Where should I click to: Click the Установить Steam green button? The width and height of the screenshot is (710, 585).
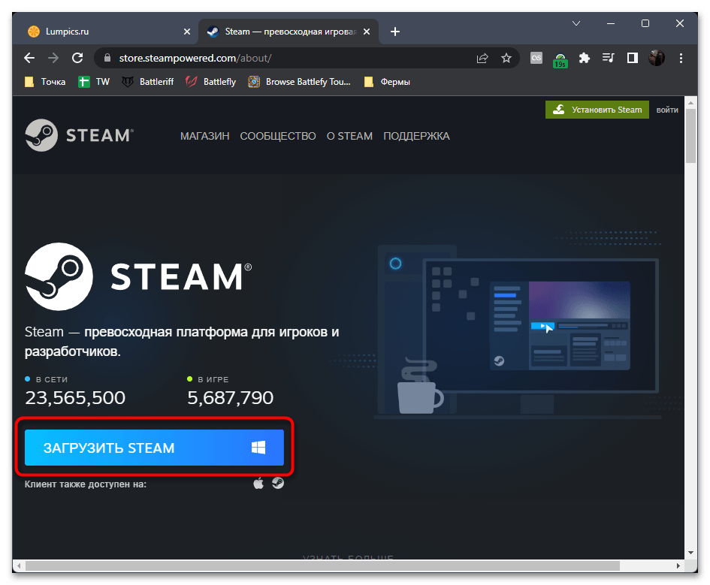(x=597, y=110)
